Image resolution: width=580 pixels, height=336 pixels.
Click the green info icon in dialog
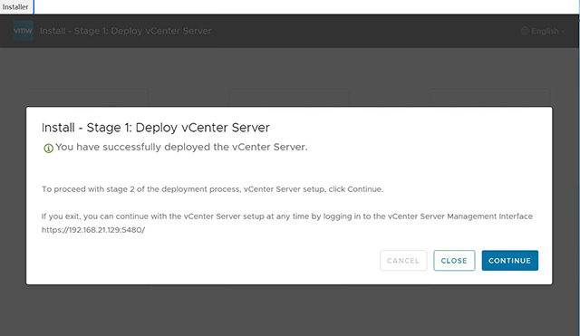coord(48,149)
